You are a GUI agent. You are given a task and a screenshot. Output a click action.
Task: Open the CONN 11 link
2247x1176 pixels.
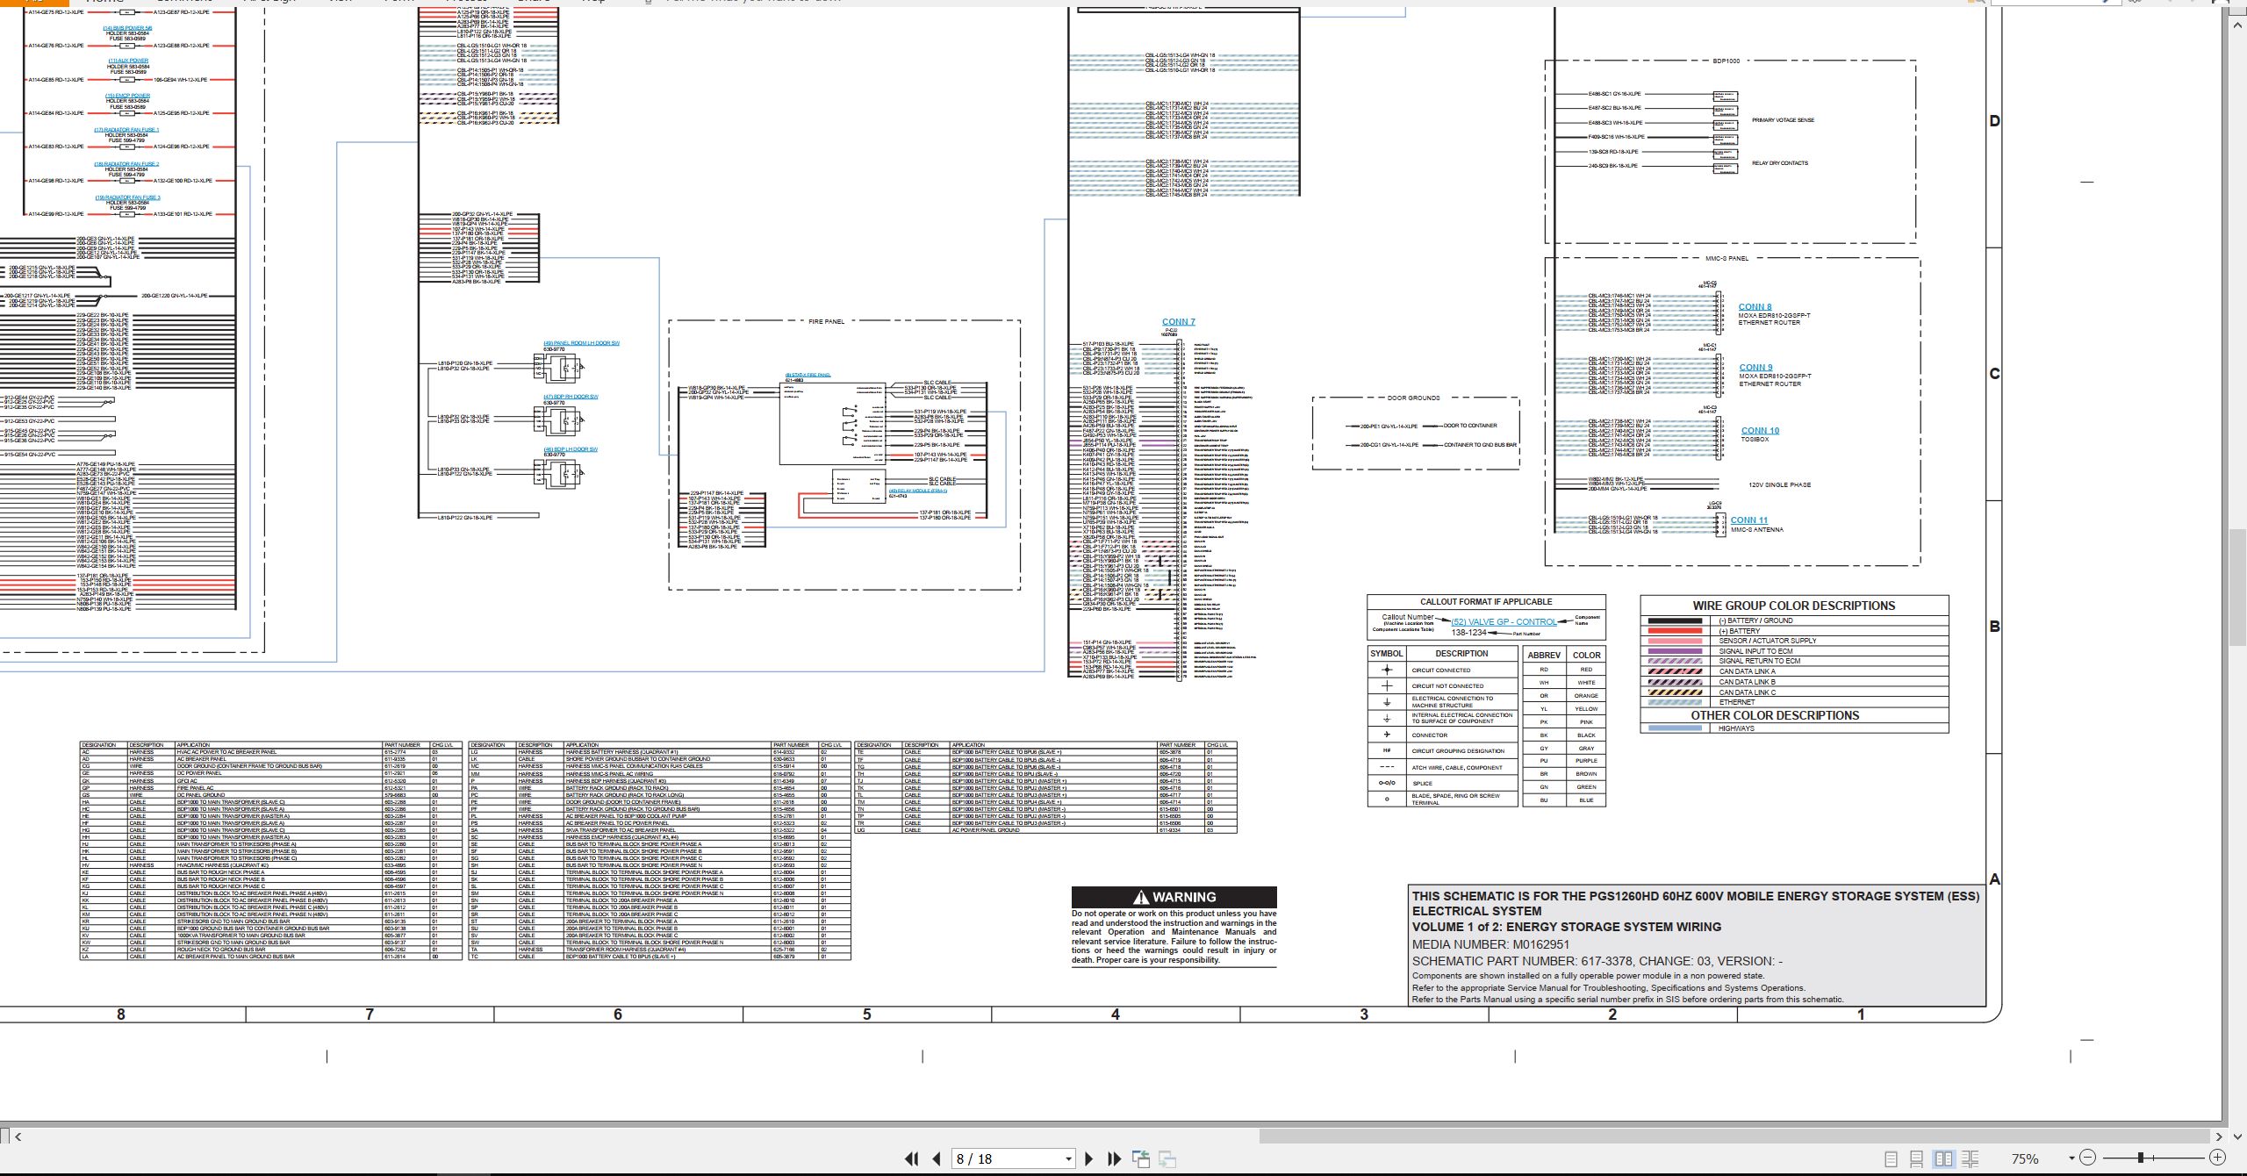[x=1749, y=520]
